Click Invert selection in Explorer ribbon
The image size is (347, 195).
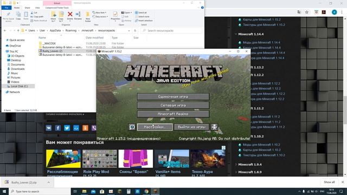click(x=144, y=21)
